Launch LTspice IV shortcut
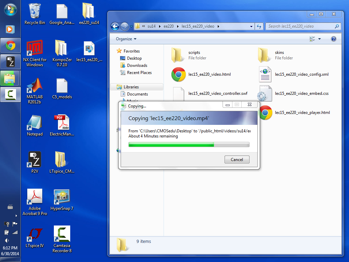 (34, 237)
